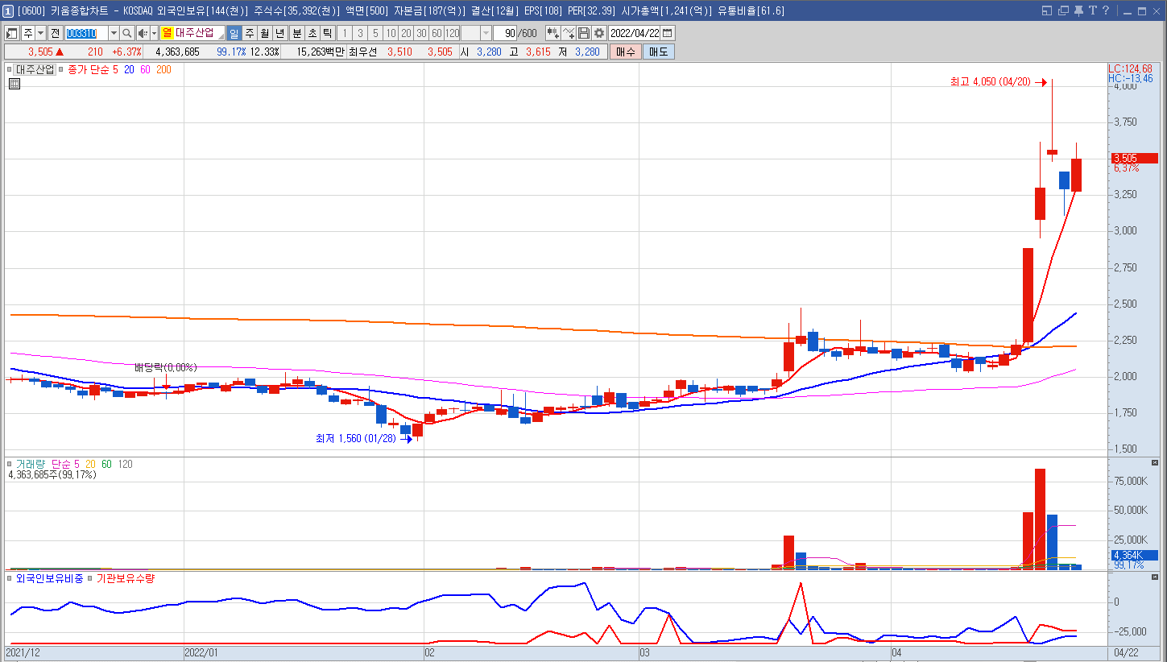This screenshot has width=1167, height=662.
Task: Click the yellow 열 market badge
Action: [167, 33]
